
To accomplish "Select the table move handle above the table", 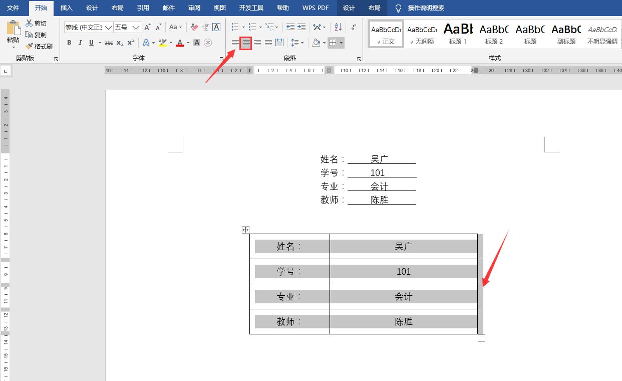I will point(245,230).
